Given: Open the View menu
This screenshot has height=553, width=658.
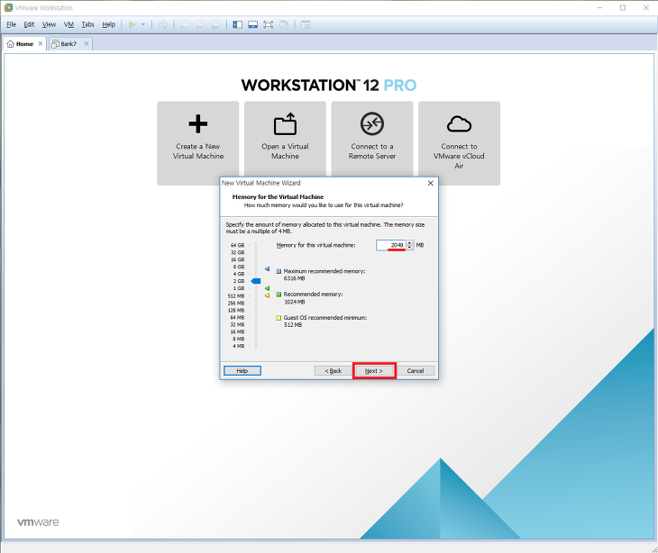Looking at the screenshot, I should (49, 24).
